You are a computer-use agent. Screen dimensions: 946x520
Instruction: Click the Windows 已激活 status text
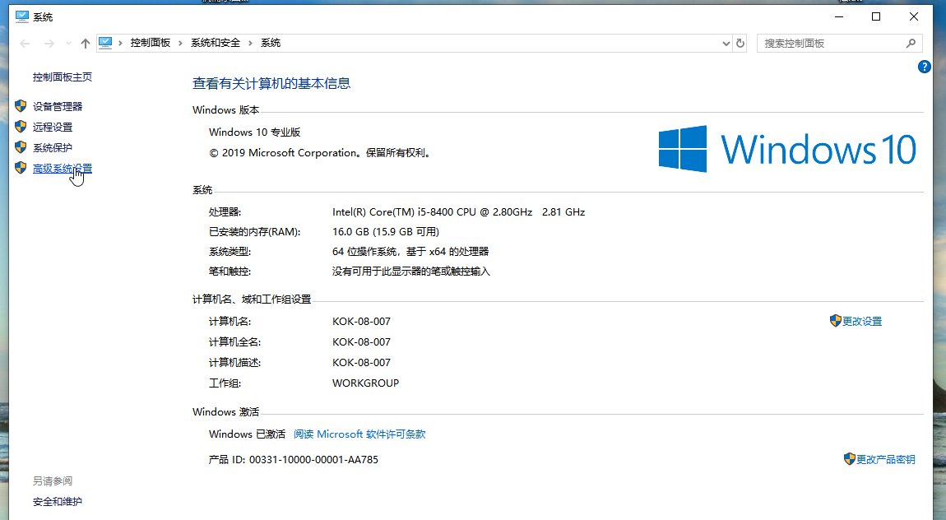tap(247, 434)
